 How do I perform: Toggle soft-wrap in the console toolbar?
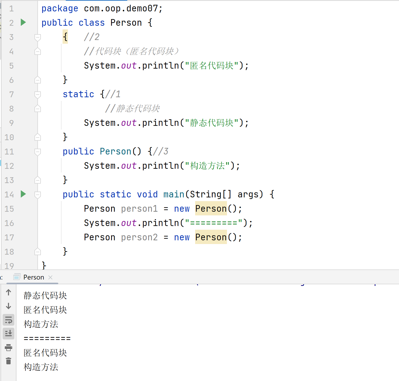click(x=8, y=320)
